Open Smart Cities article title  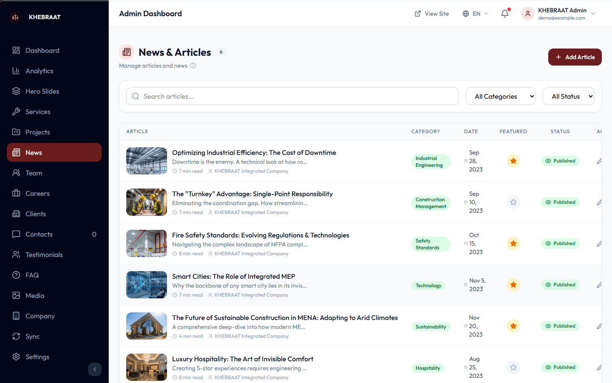point(233,276)
